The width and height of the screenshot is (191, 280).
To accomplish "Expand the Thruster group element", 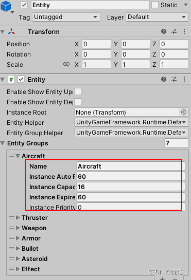I will click(18, 218).
